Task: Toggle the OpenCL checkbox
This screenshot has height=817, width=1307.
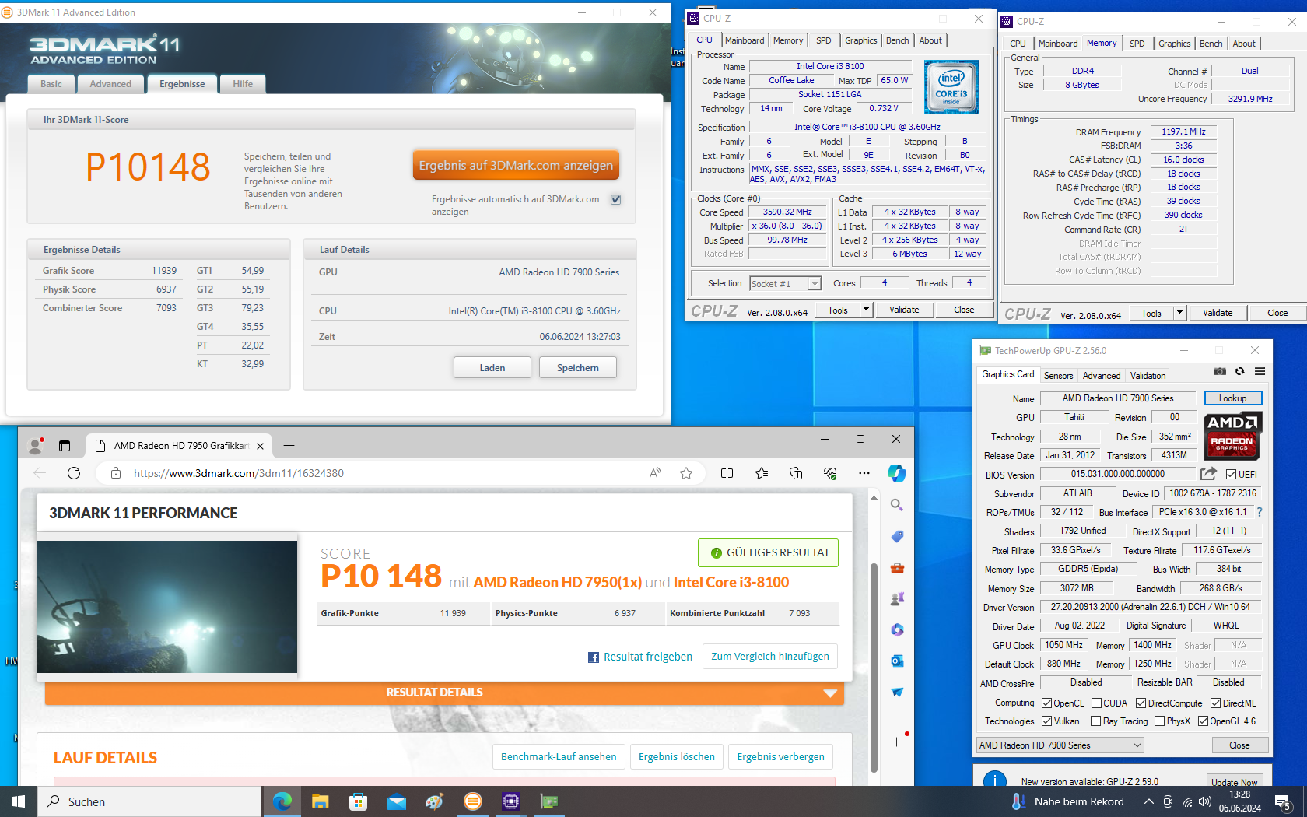Action: (1047, 703)
